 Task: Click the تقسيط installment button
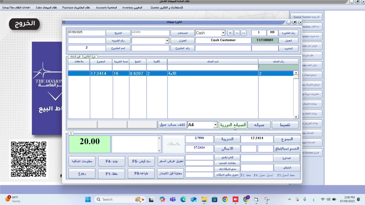[285, 125]
